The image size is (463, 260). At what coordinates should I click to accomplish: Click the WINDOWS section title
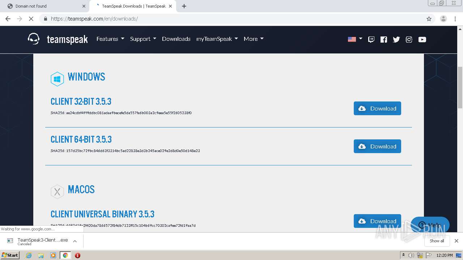pyautogui.click(x=86, y=77)
